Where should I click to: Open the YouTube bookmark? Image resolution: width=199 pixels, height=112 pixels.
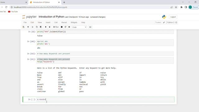pos(13,12)
